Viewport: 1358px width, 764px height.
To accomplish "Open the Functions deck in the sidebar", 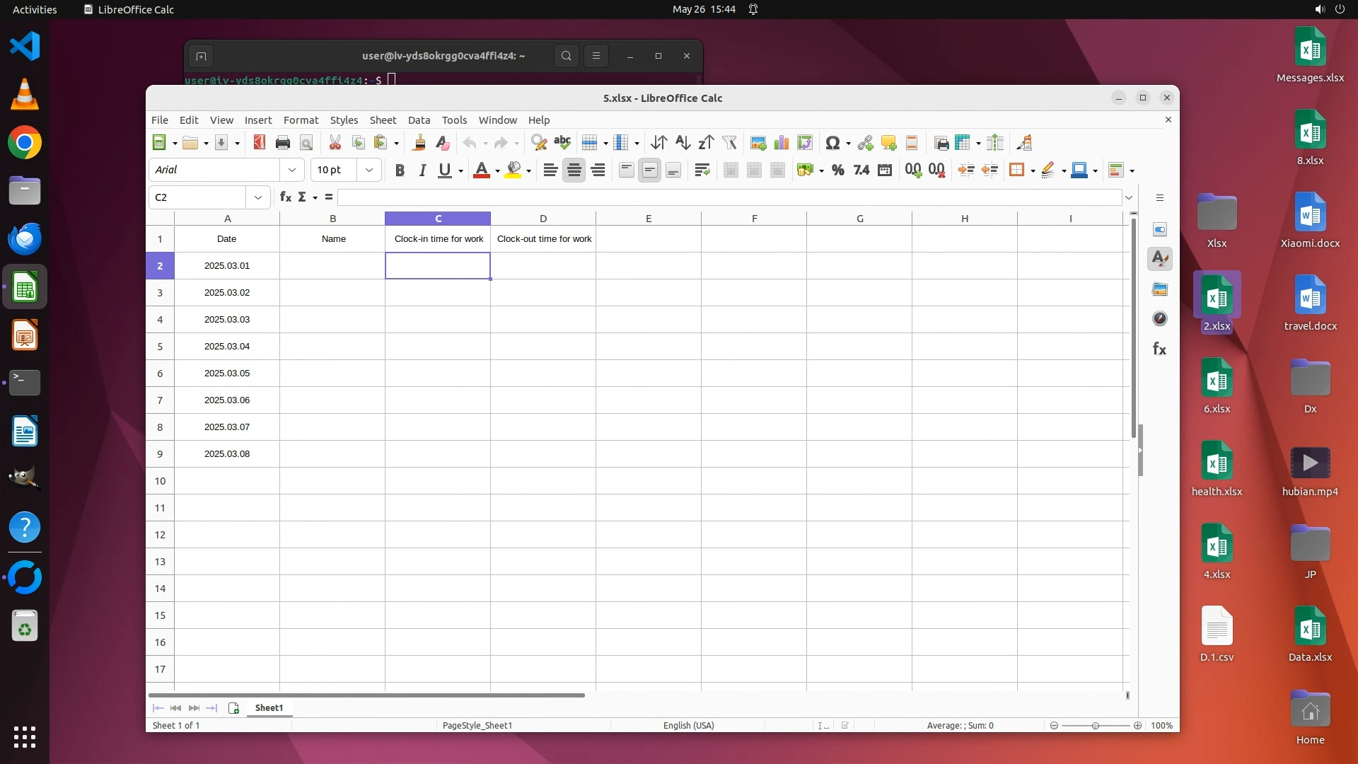I will click(1159, 349).
